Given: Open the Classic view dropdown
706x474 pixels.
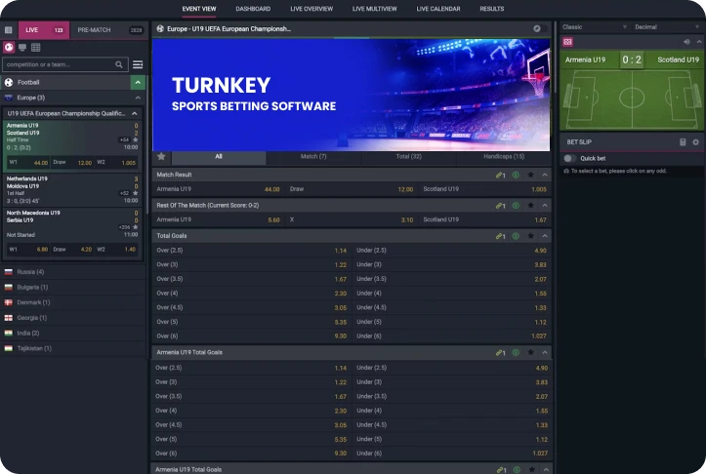Looking at the screenshot, I should pos(595,27).
